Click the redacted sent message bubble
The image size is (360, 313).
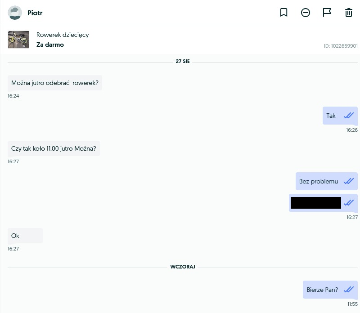click(x=316, y=203)
